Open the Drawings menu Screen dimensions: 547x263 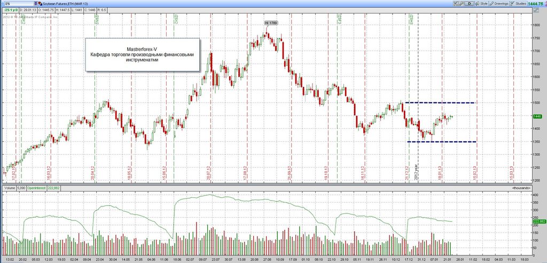point(501,3)
